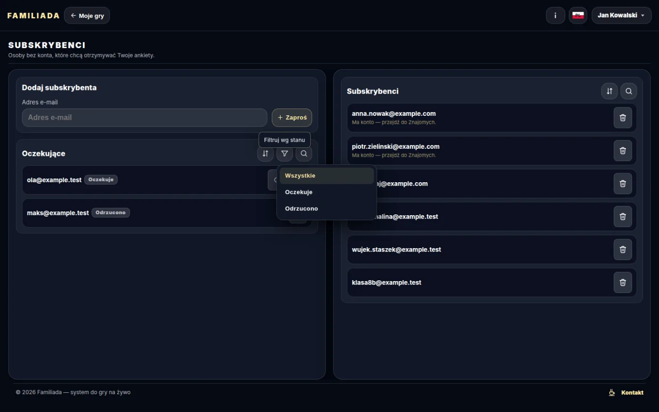Screen dimensions: 659x412
Task: Click klasa8b@example.test email text
Action: click(386, 283)
